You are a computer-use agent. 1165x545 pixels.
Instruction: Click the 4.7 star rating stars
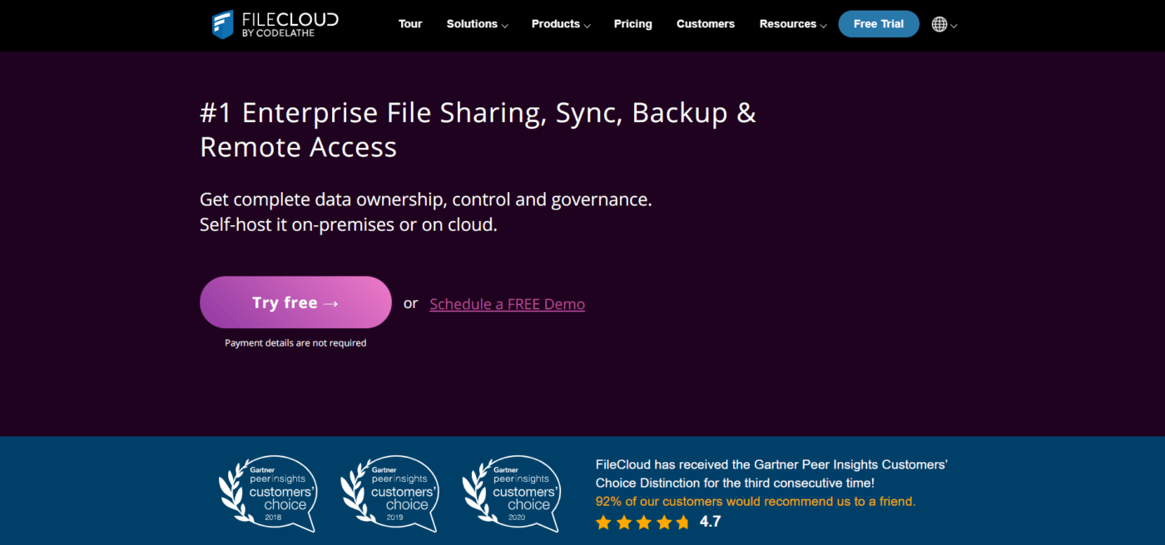pos(642,523)
